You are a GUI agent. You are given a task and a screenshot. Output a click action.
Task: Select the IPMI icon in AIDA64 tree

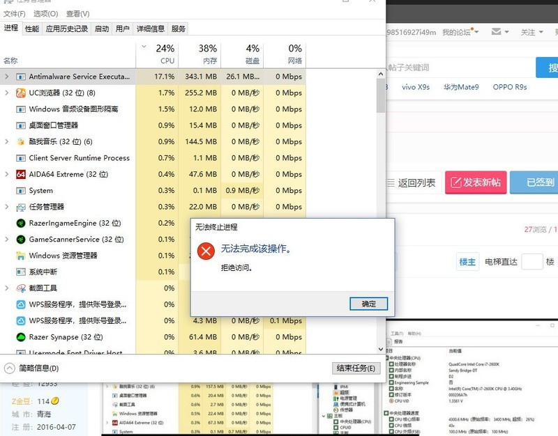[335, 387]
